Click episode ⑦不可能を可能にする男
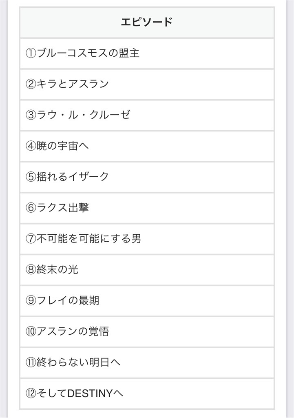The width and height of the screenshot is (294, 418). (x=147, y=239)
